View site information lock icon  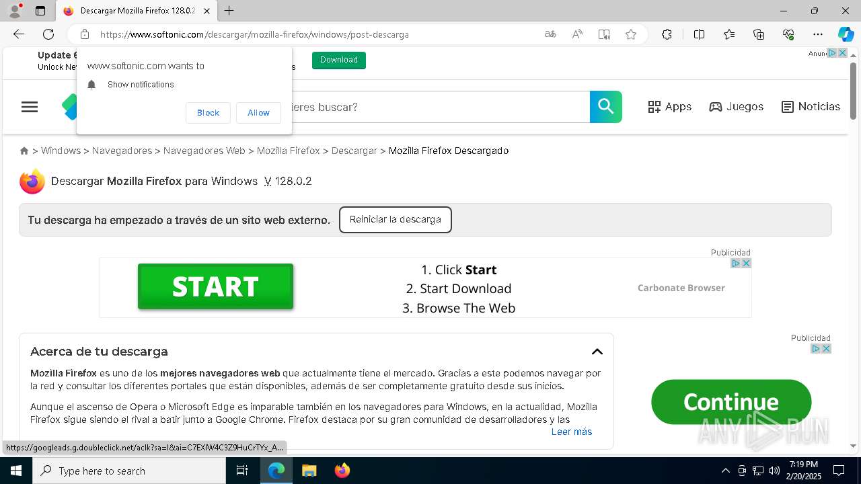coord(85,34)
